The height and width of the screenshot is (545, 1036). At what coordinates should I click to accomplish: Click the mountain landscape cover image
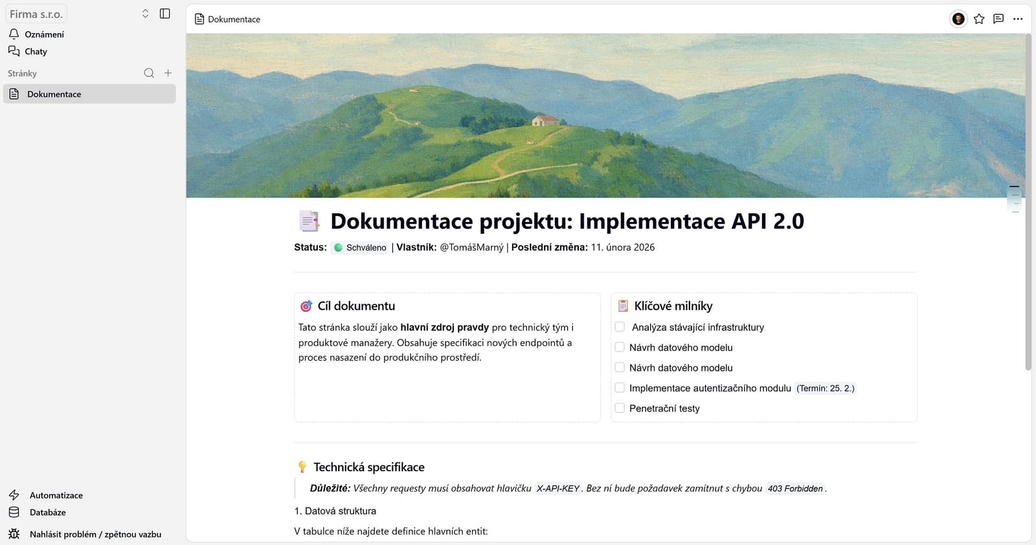pos(605,115)
